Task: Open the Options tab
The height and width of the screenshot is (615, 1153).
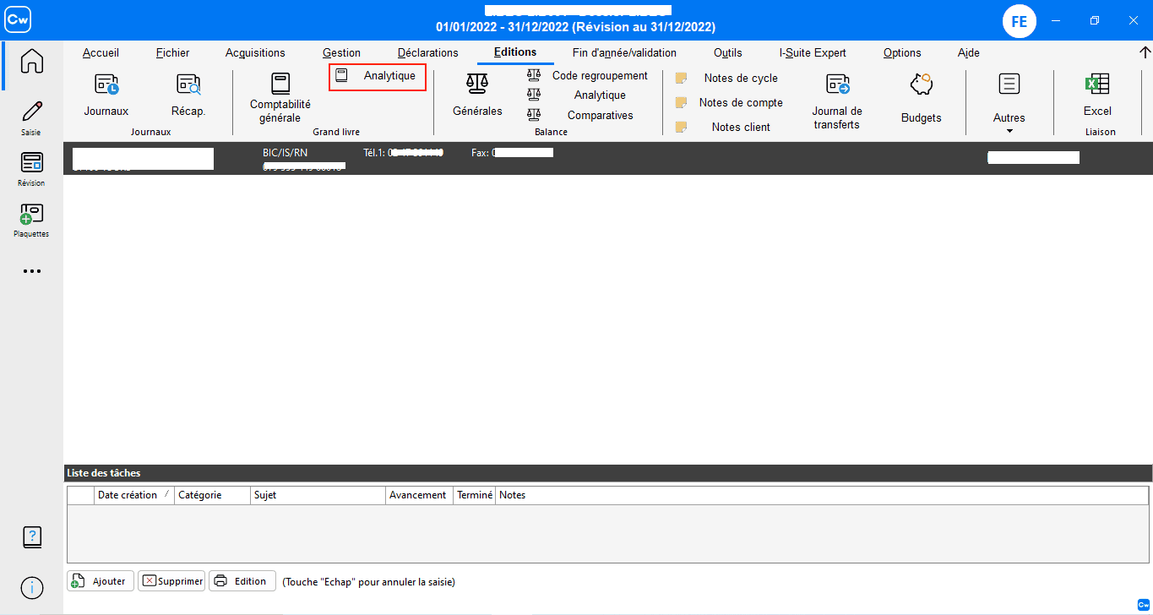Action: point(902,52)
